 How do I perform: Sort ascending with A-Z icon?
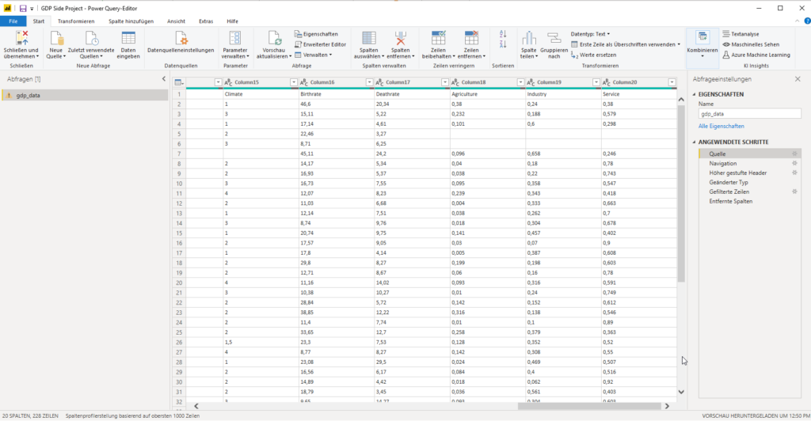503,34
